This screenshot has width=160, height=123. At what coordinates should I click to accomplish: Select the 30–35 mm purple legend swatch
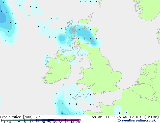pyautogui.click(x=57, y=120)
